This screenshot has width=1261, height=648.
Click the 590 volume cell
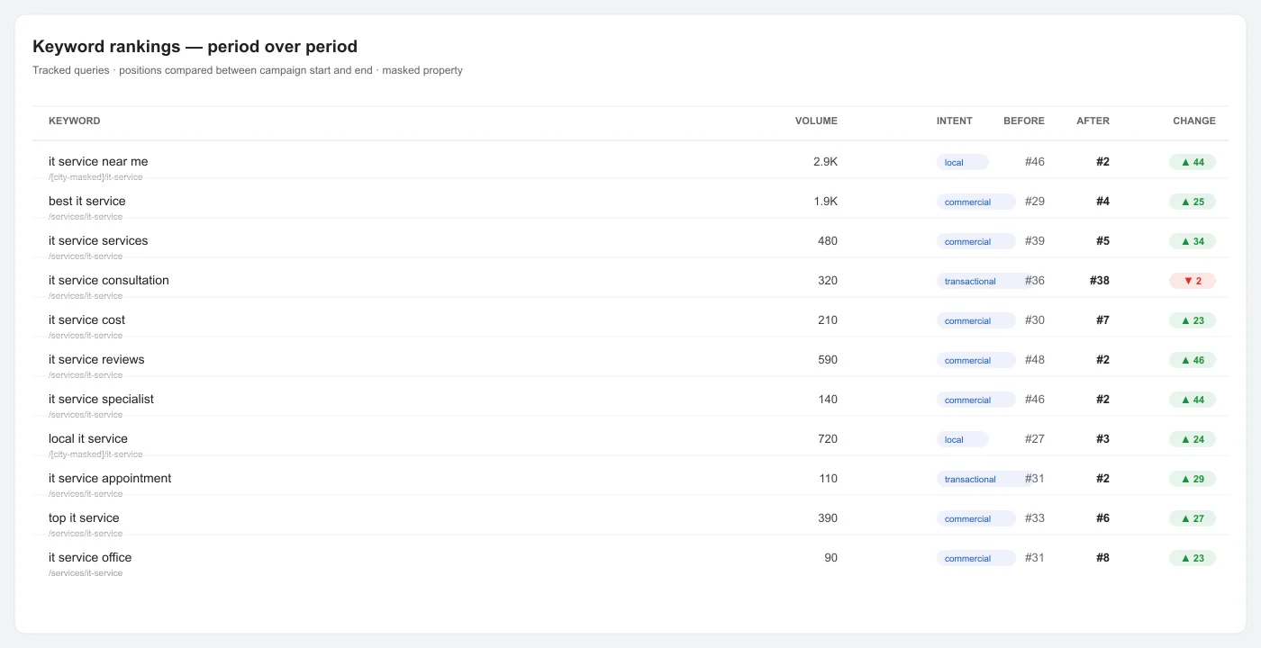(828, 359)
